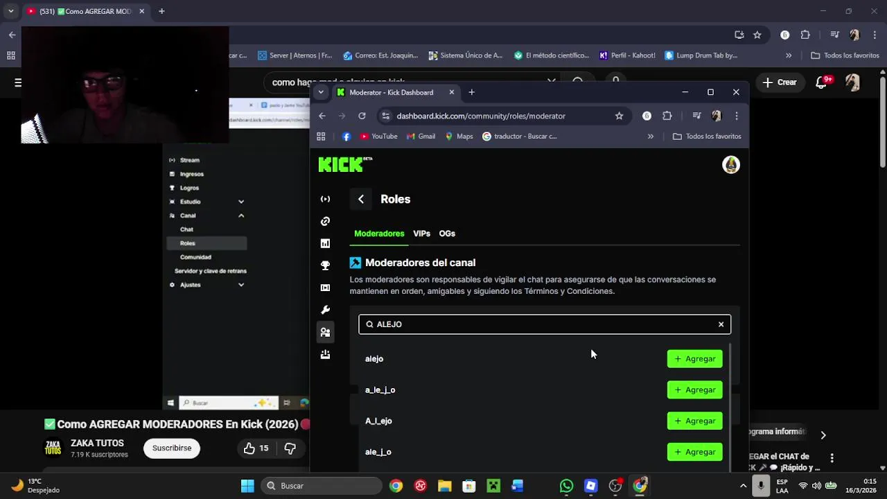Open Todos los favoritos folder in Kick window
The height and width of the screenshot is (499, 887).
click(x=707, y=137)
